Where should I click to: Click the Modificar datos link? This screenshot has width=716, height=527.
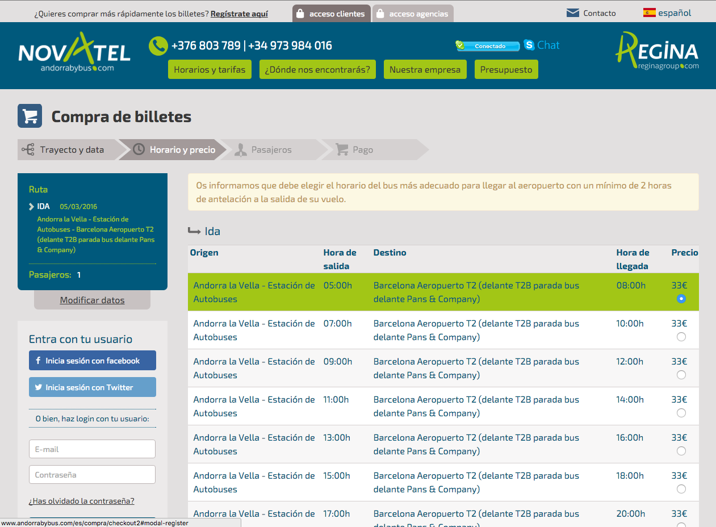click(x=92, y=300)
